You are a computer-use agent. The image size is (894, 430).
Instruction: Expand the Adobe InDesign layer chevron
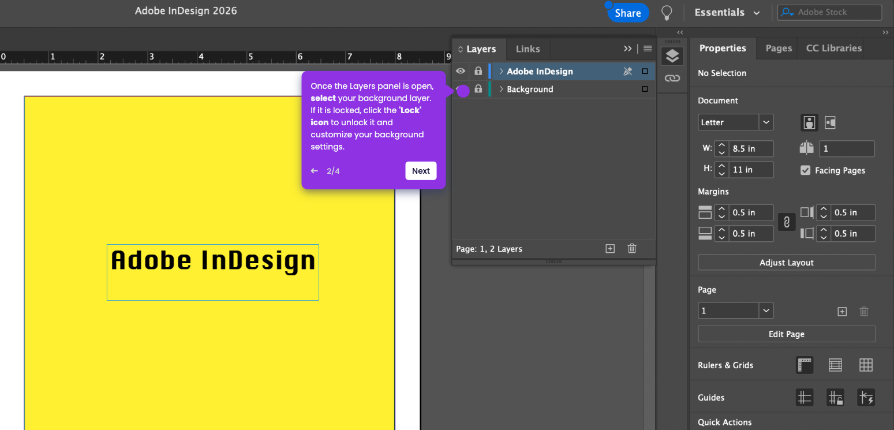click(x=501, y=72)
